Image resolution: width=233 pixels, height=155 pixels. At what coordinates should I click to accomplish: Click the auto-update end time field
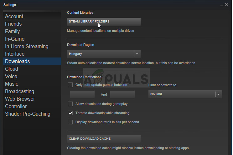(x=122, y=94)
